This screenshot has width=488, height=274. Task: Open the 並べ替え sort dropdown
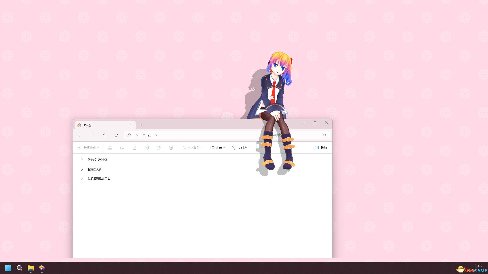pos(192,147)
